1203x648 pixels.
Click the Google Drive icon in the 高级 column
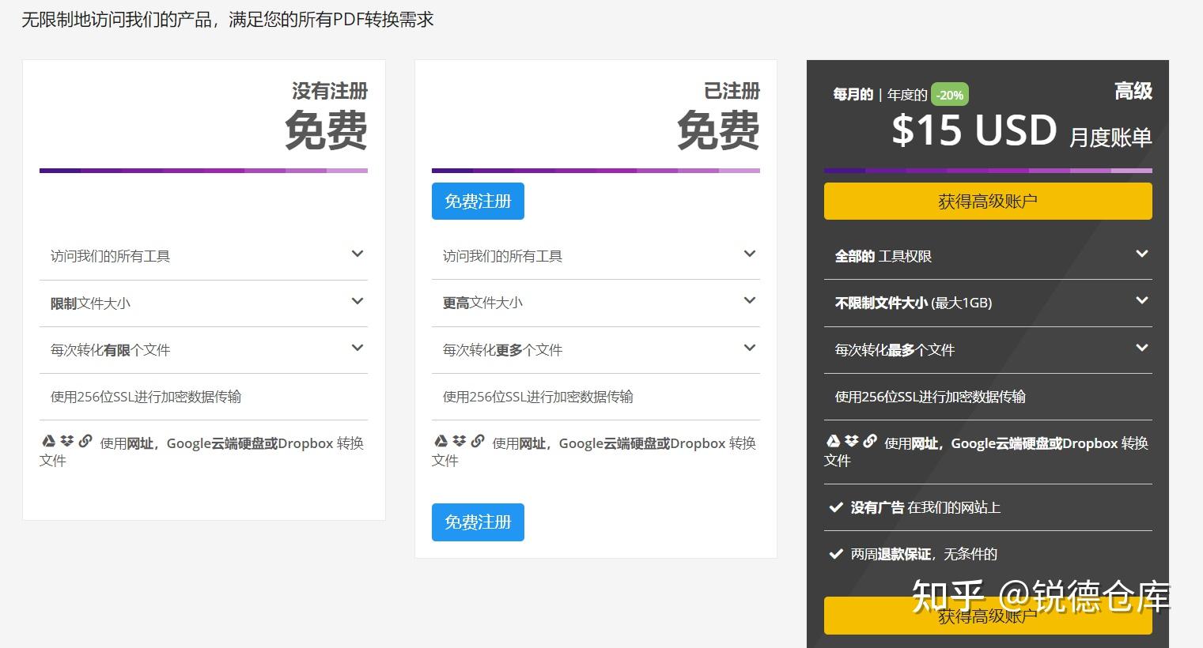point(833,441)
